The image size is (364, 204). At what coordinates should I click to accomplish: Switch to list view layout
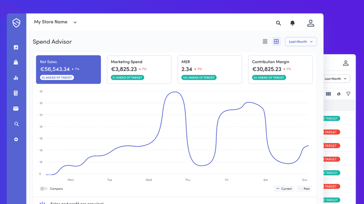265,42
